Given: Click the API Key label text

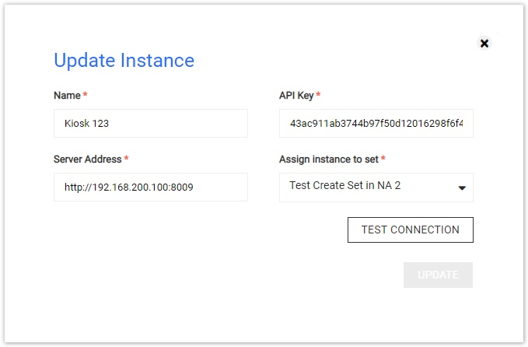Looking at the screenshot, I should [x=296, y=96].
